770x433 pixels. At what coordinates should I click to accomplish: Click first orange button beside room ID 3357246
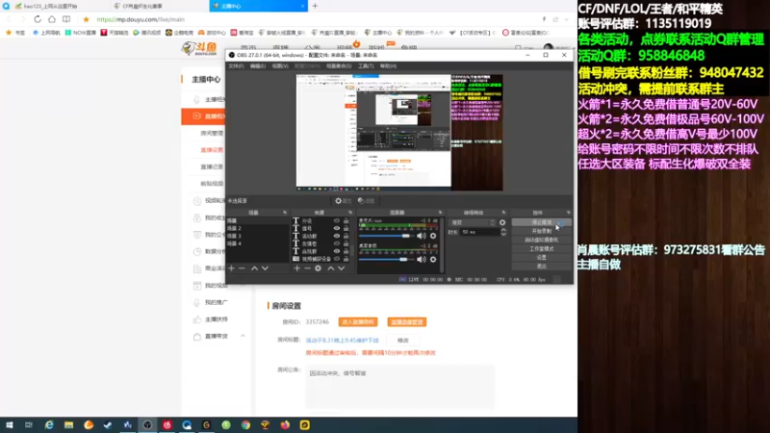coord(358,322)
